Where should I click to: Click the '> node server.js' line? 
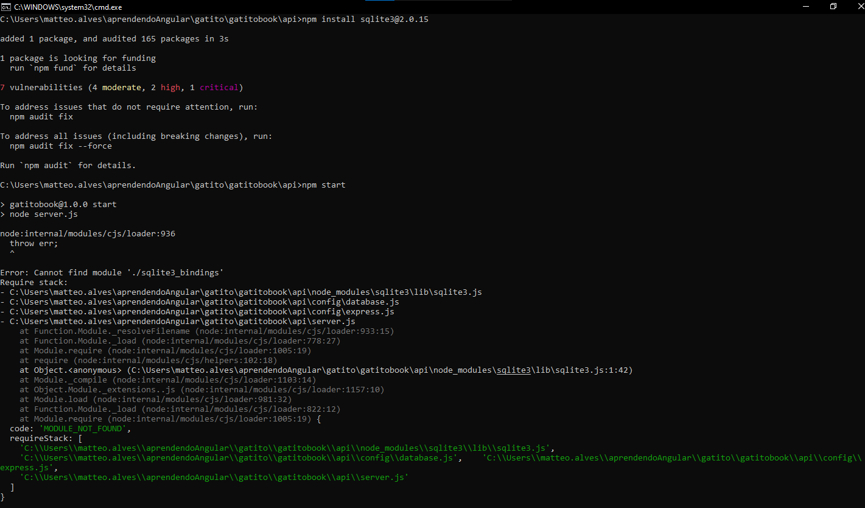pos(39,214)
